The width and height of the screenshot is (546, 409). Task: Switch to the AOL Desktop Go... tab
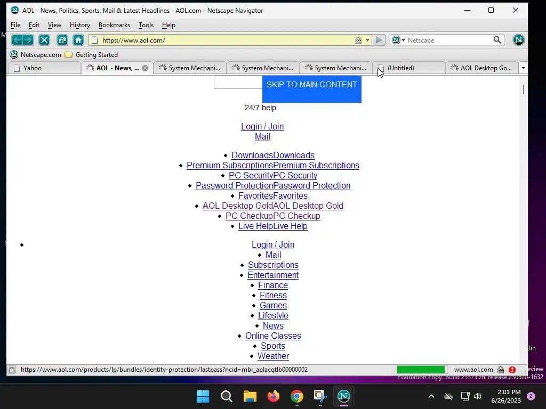tap(482, 68)
